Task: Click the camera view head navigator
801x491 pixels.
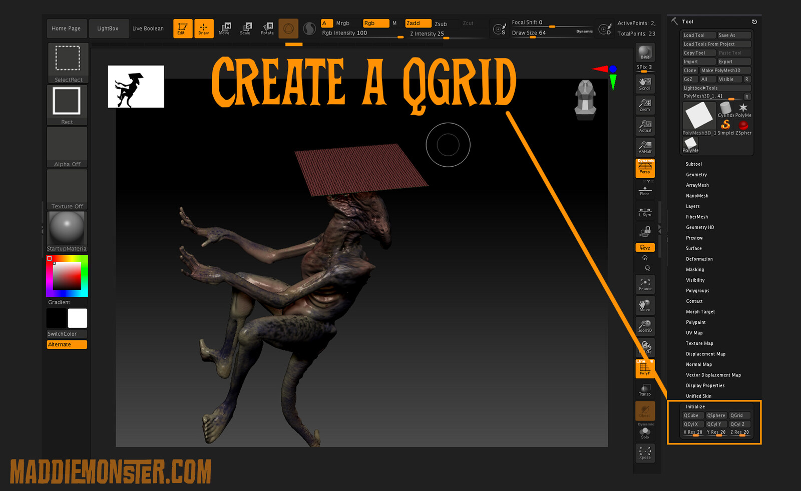Action: 585,99
